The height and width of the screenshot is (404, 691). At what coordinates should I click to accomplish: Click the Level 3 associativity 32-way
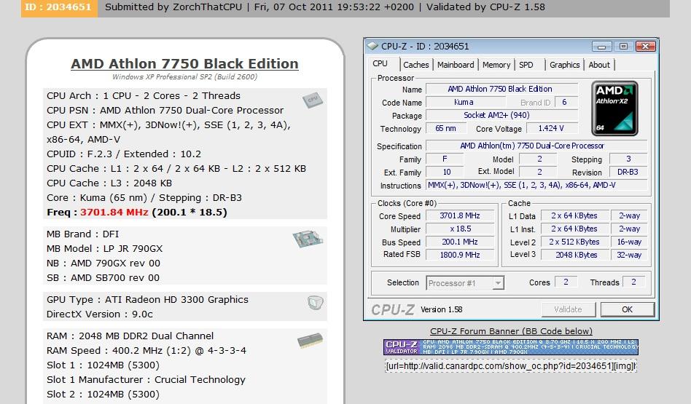click(x=629, y=255)
